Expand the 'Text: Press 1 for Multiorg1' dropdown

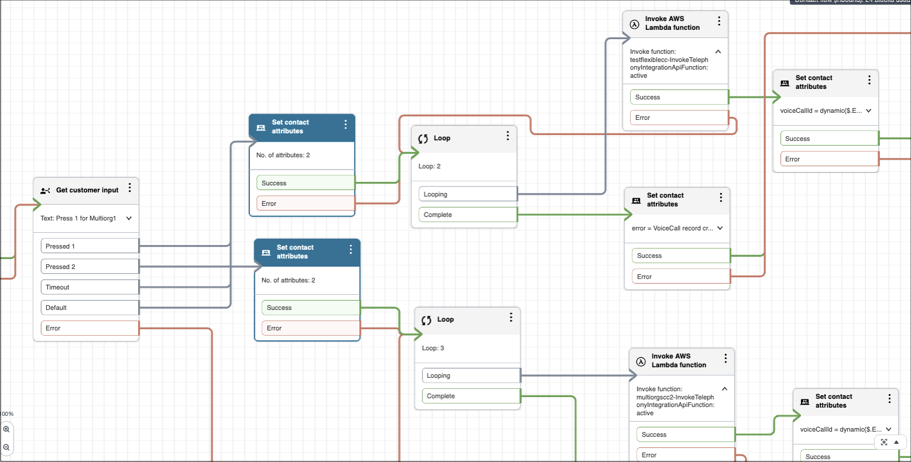129,219
